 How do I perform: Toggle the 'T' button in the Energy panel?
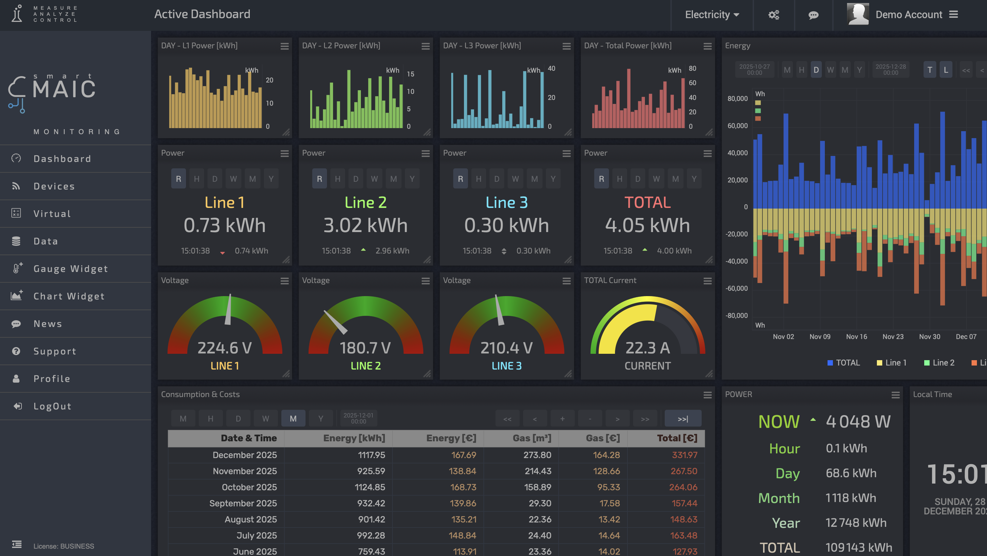pos(929,69)
